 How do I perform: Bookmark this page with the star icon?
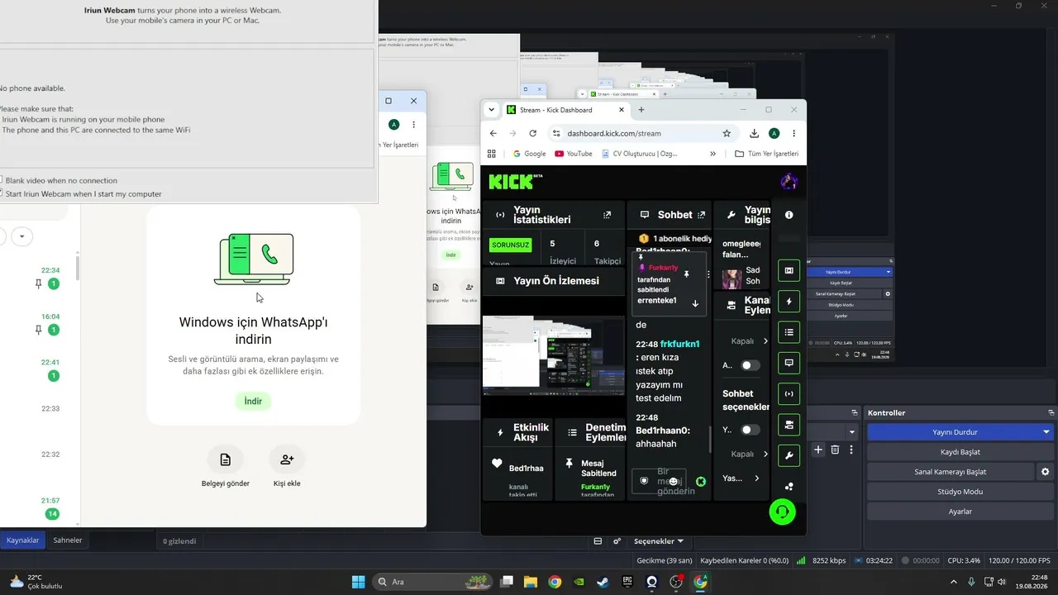point(727,133)
